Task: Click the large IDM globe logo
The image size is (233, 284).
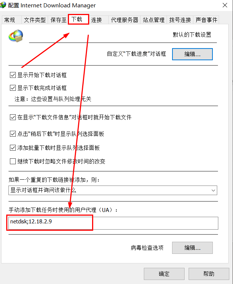Action: click(x=16, y=36)
